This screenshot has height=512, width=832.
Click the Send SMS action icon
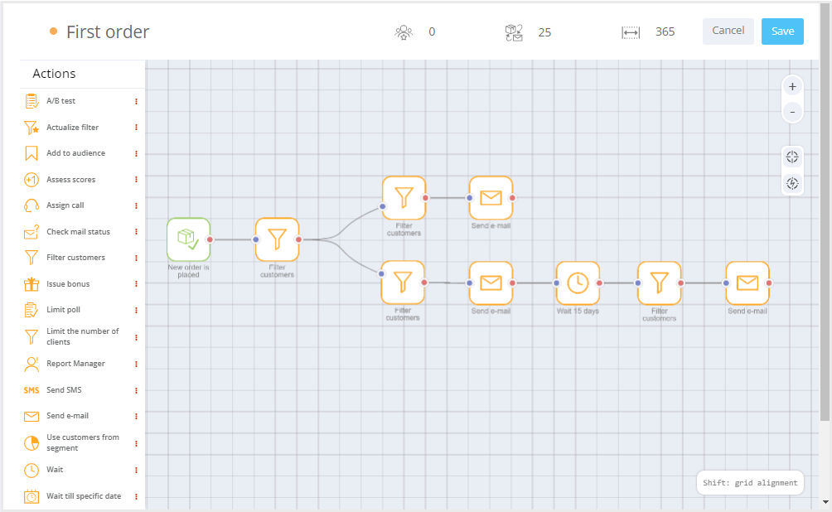[x=31, y=390]
